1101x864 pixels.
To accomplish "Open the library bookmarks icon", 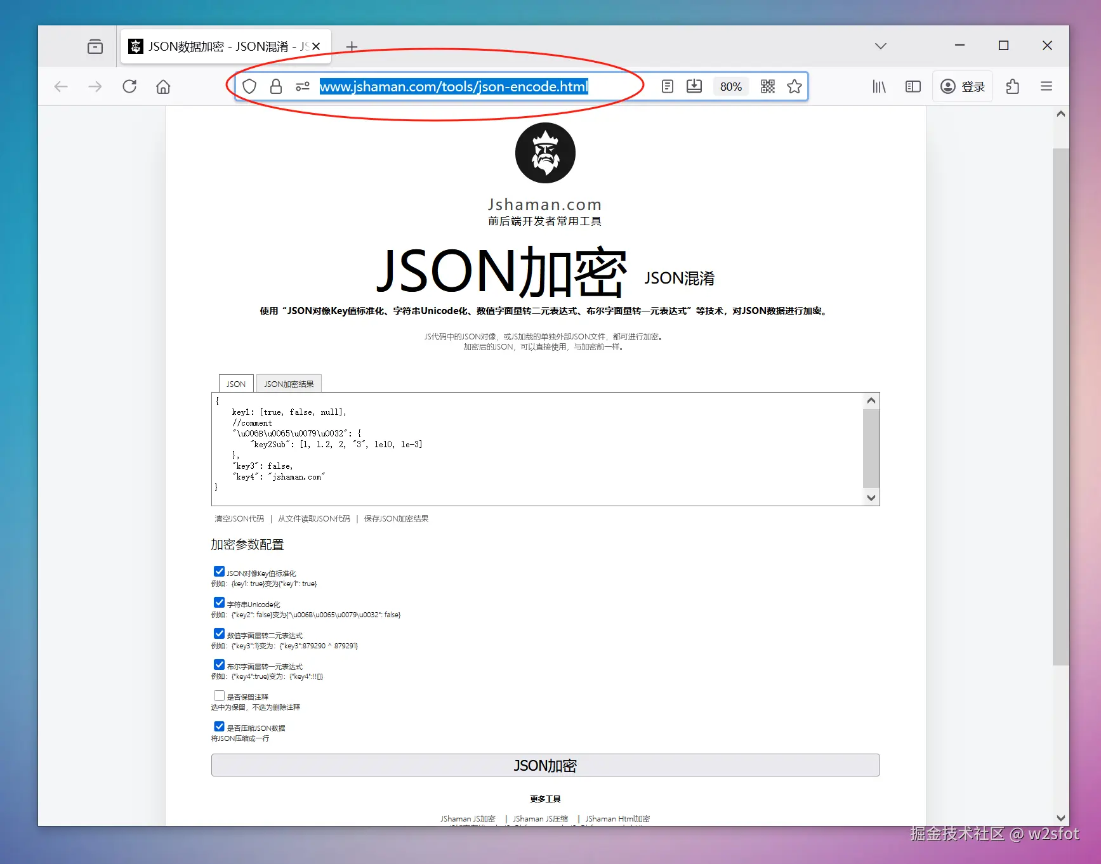I will tap(879, 86).
